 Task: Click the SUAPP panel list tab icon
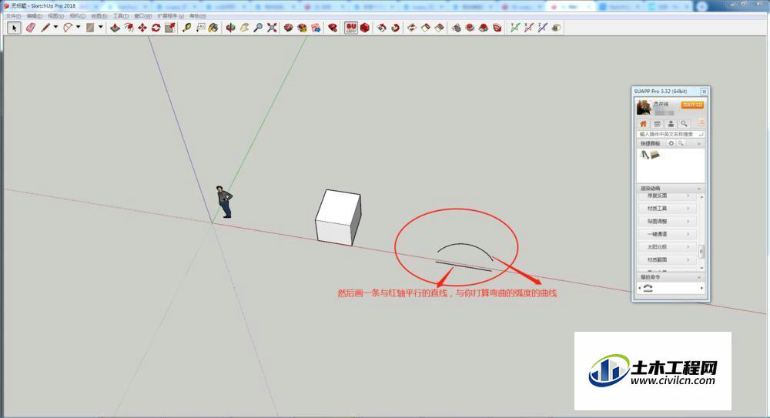click(657, 124)
